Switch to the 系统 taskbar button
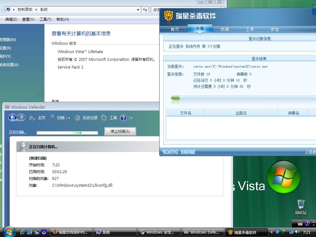316x237 pixels. (x=115, y=232)
